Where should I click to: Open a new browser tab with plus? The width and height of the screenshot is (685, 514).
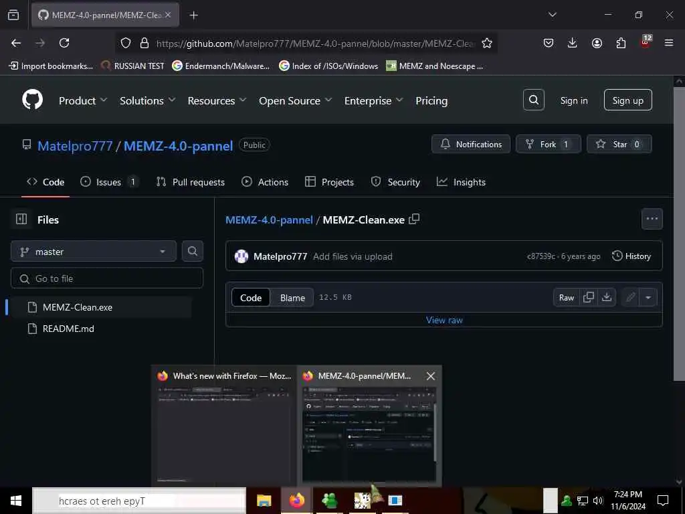(193, 15)
